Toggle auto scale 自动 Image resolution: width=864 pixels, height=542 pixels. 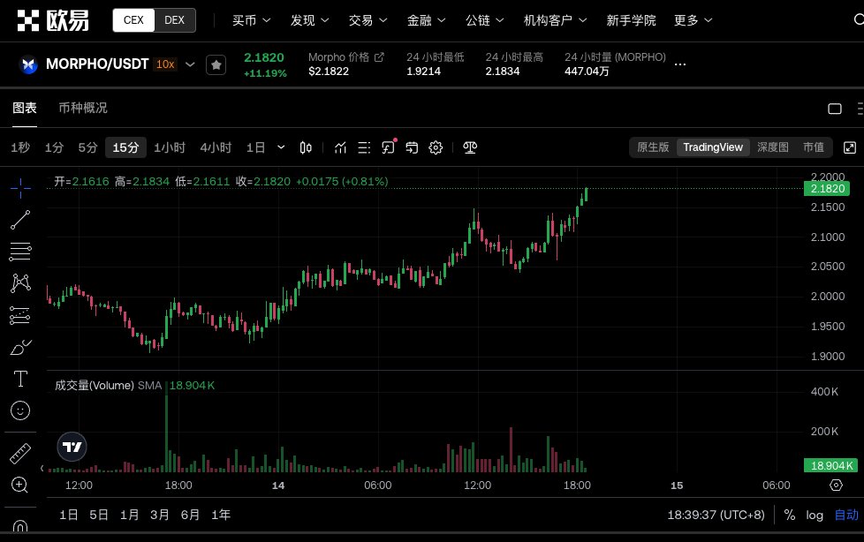(x=846, y=515)
